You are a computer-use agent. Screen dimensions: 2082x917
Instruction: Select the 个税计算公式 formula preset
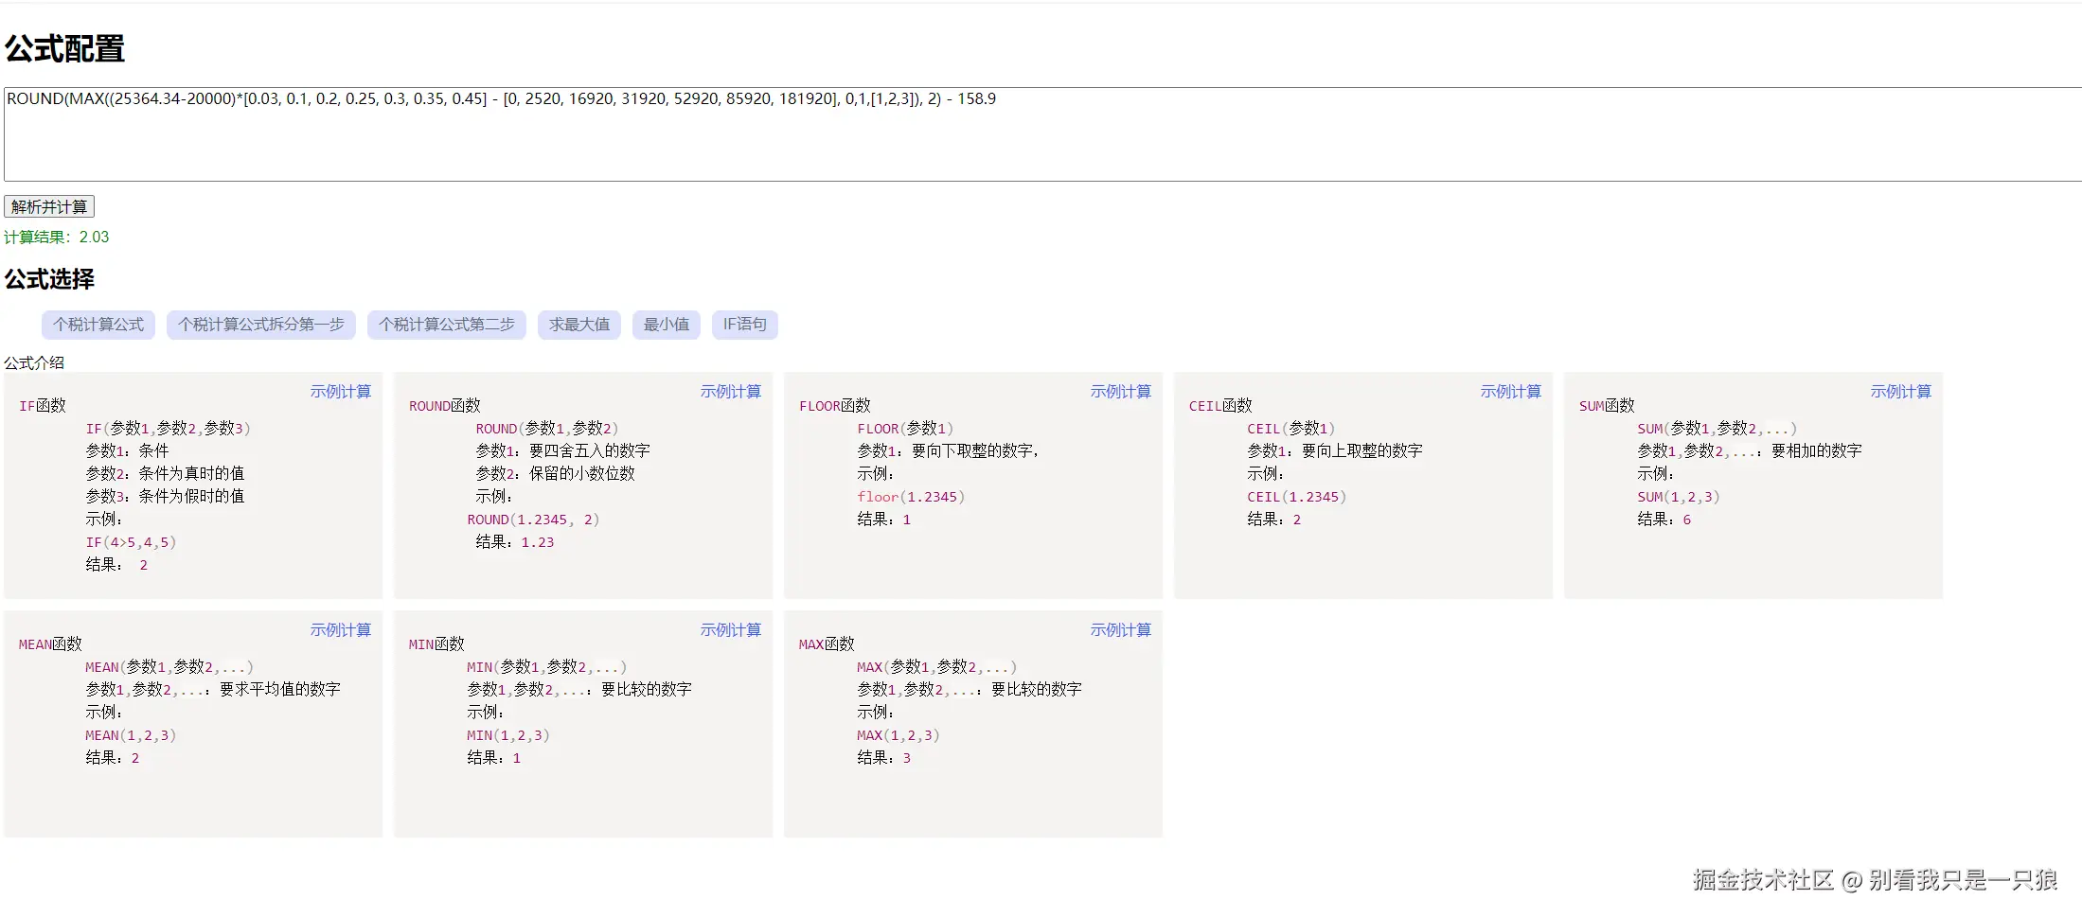98,325
